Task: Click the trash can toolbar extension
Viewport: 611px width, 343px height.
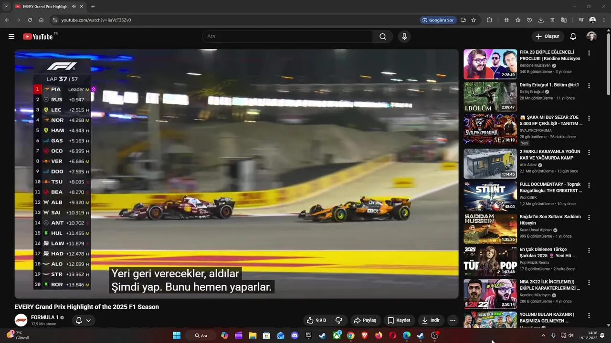Action: (552, 20)
